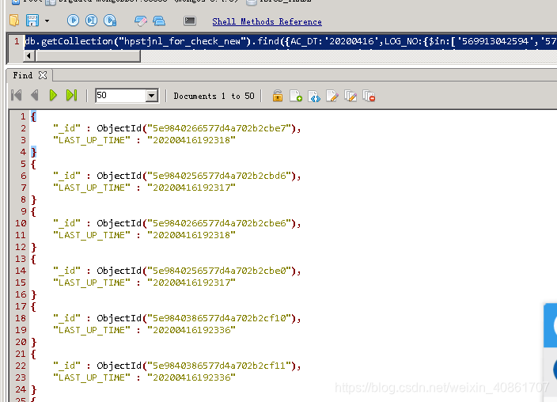Add a new document with the plus icon
The width and height of the screenshot is (557, 402).
point(296,96)
